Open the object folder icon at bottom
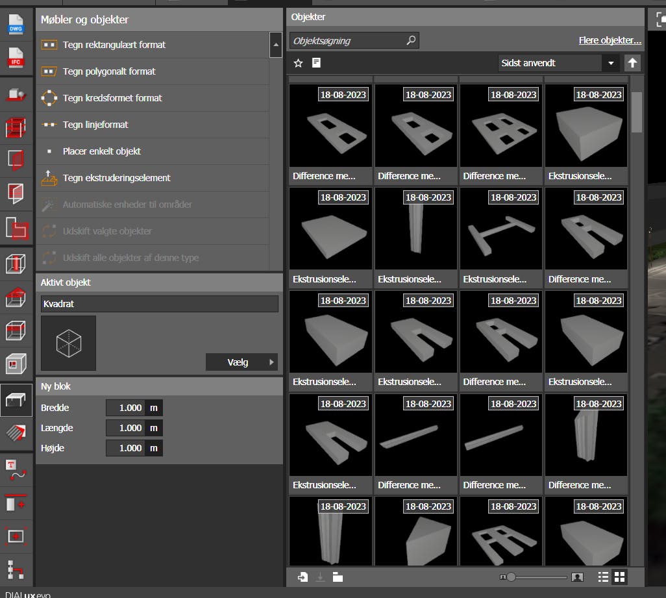The image size is (666, 598). pos(338,577)
